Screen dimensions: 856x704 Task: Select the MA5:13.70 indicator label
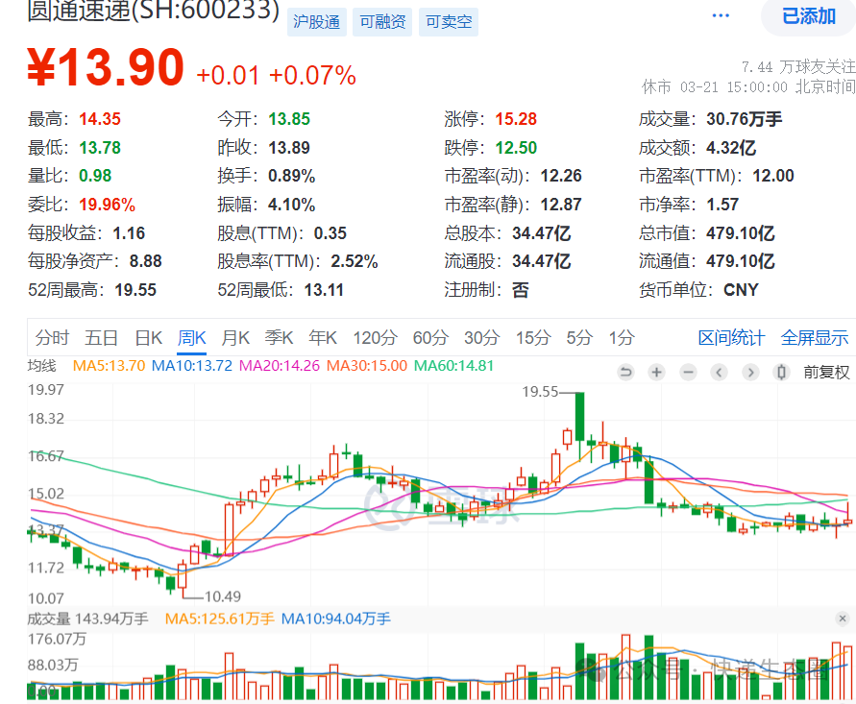pos(109,366)
